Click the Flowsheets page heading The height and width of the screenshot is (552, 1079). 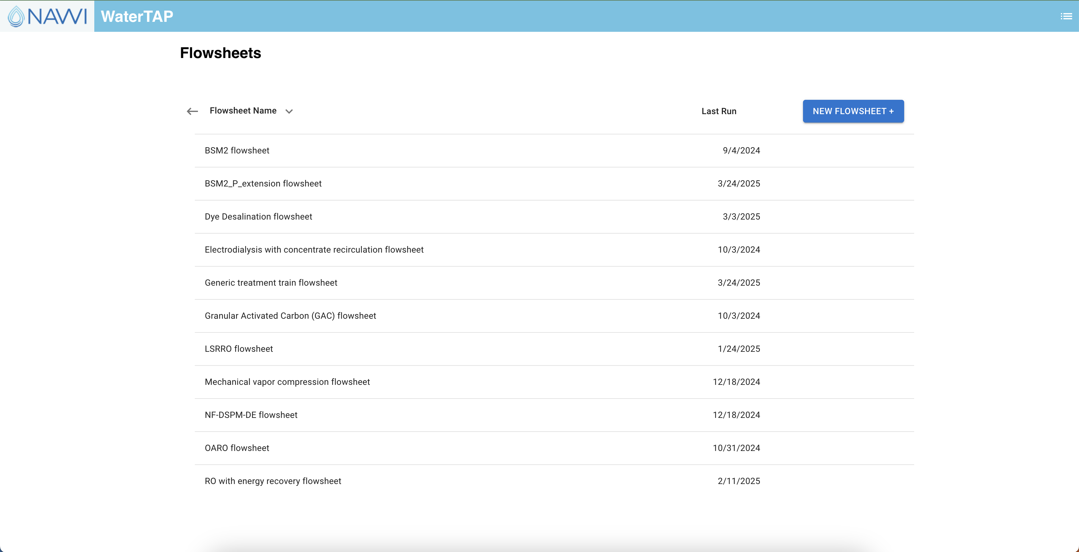click(x=220, y=53)
